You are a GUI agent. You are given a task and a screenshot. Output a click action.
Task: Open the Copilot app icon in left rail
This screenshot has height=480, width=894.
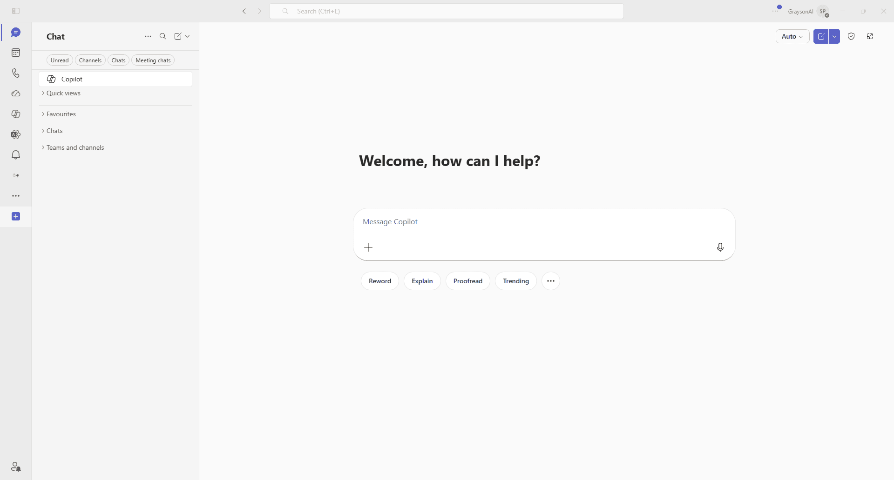pyautogui.click(x=16, y=114)
